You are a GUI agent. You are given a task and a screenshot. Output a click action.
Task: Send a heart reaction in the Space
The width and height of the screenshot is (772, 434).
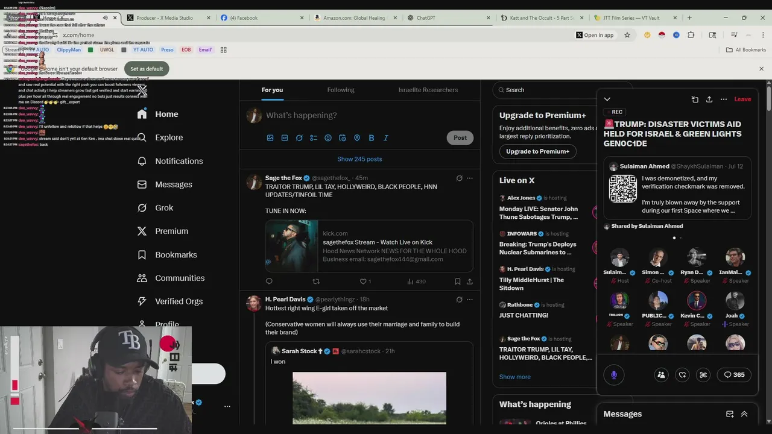[682, 375]
